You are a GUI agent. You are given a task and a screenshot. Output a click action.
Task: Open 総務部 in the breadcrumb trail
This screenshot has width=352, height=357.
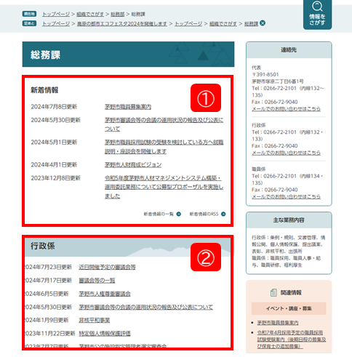(x=118, y=14)
